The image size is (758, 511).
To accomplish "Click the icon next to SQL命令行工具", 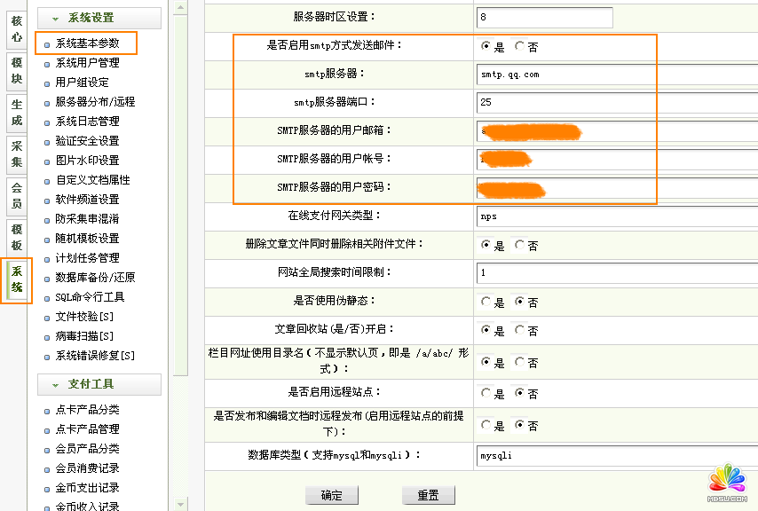I will [47, 297].
